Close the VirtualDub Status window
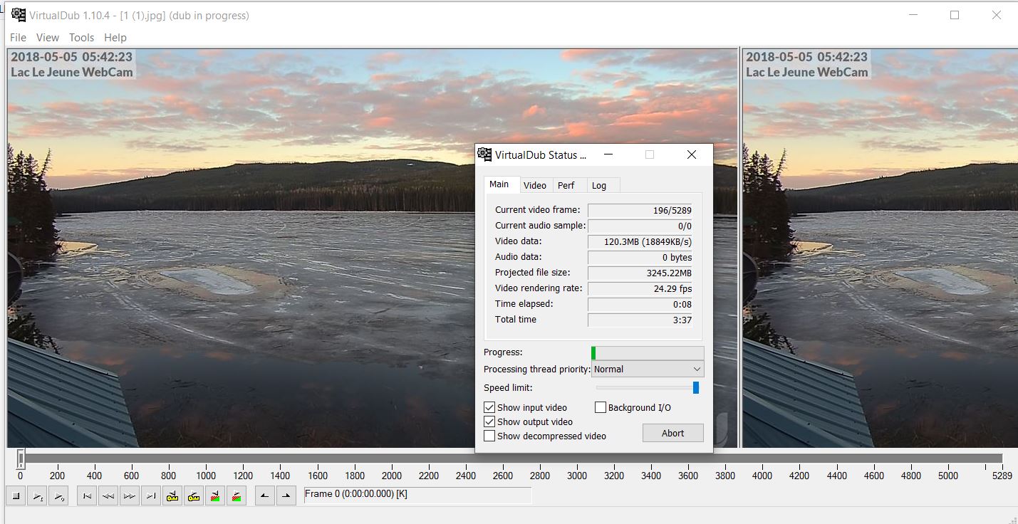The image size is (1018, 524). 691,154
